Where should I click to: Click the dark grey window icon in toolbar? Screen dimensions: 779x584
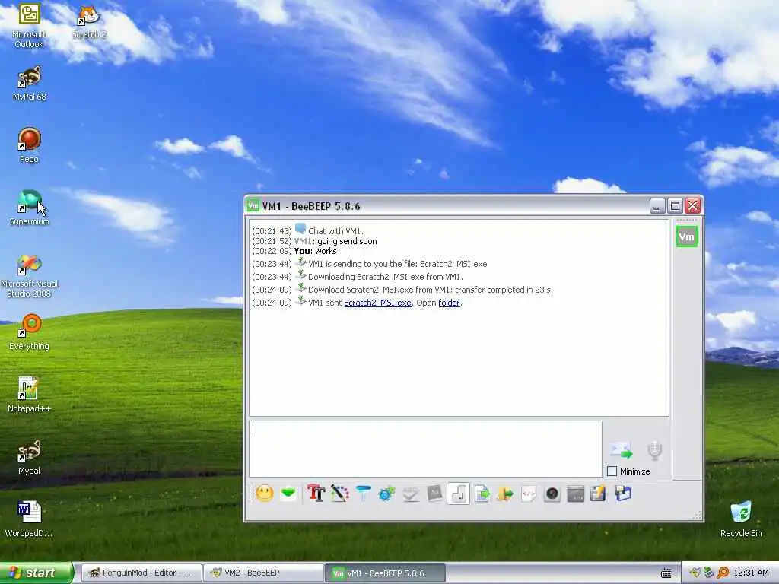(576, 494)
